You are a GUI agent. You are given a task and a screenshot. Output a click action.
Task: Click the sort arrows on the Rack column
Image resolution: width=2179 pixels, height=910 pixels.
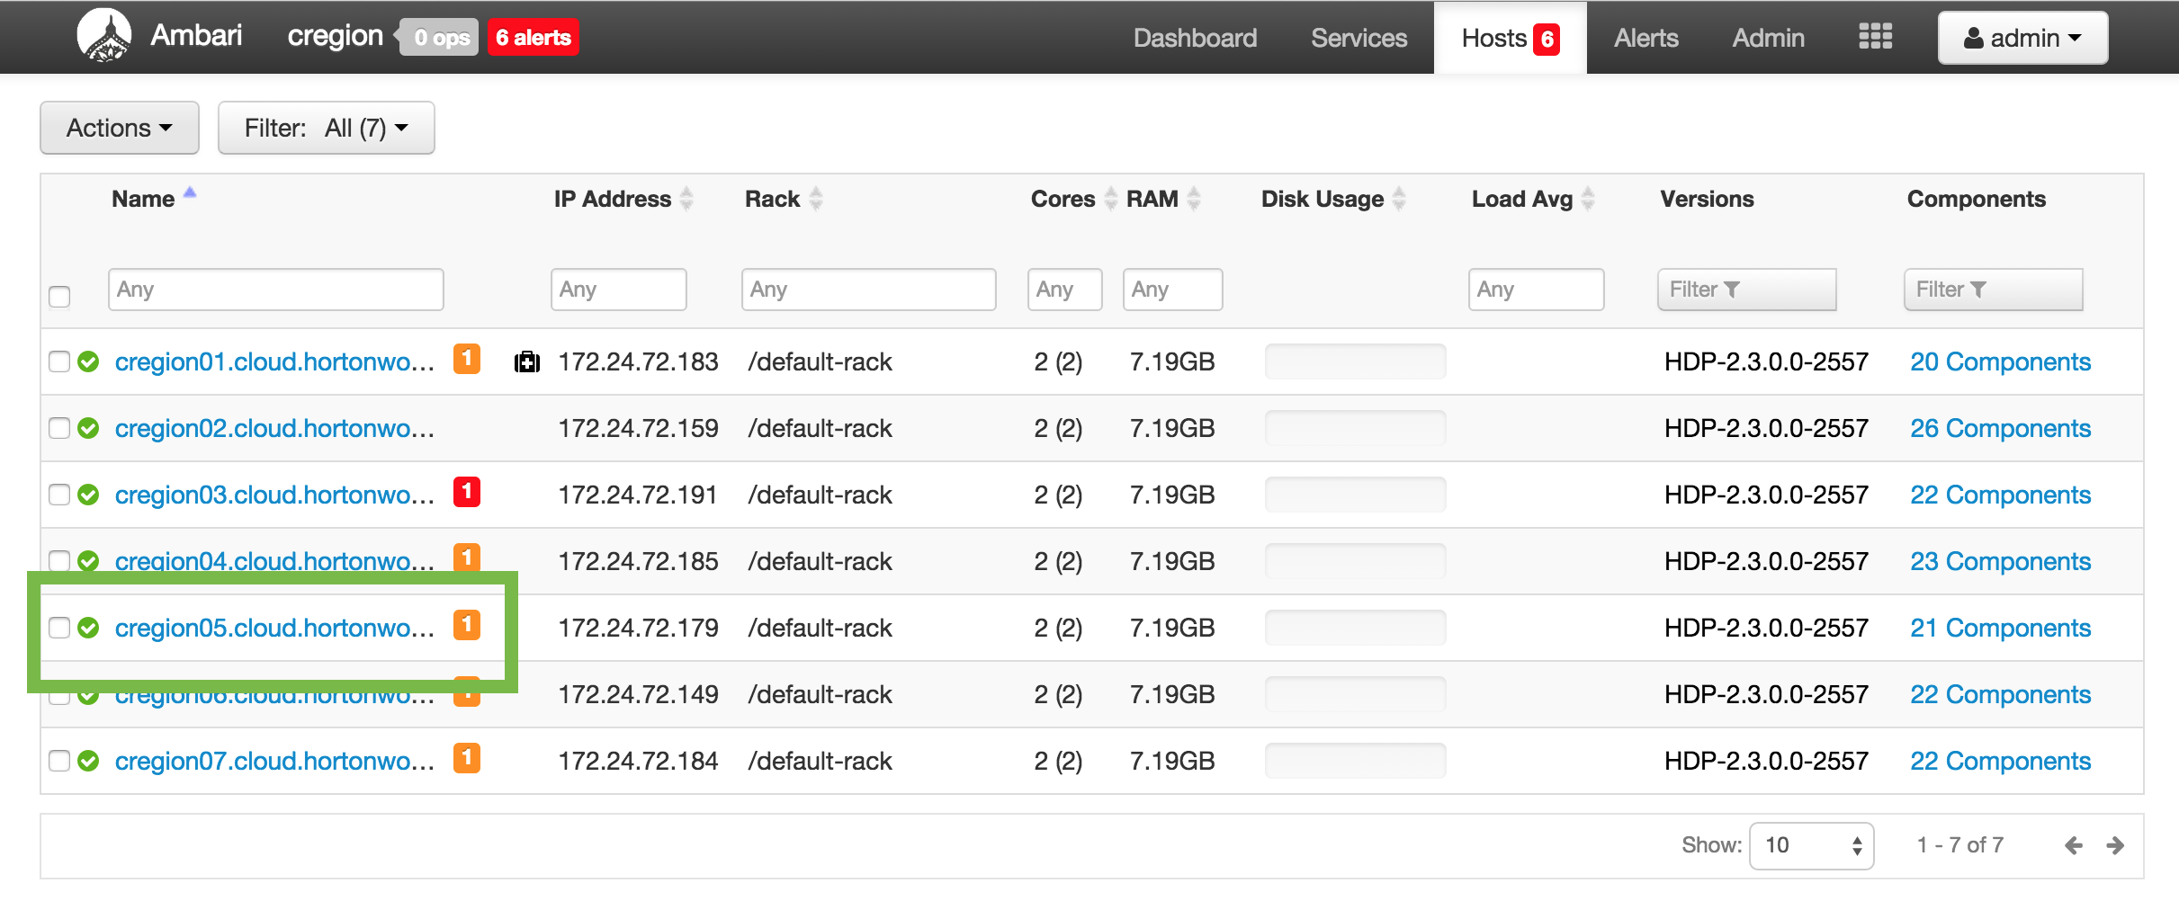(815, 199)
